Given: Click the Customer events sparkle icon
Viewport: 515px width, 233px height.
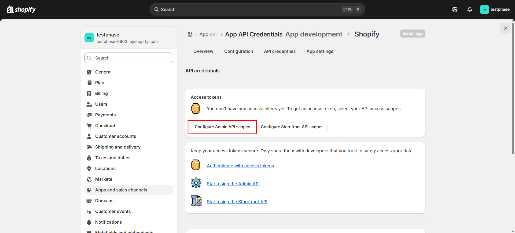Looking at the screenshot, I should (x=89, y=212).
